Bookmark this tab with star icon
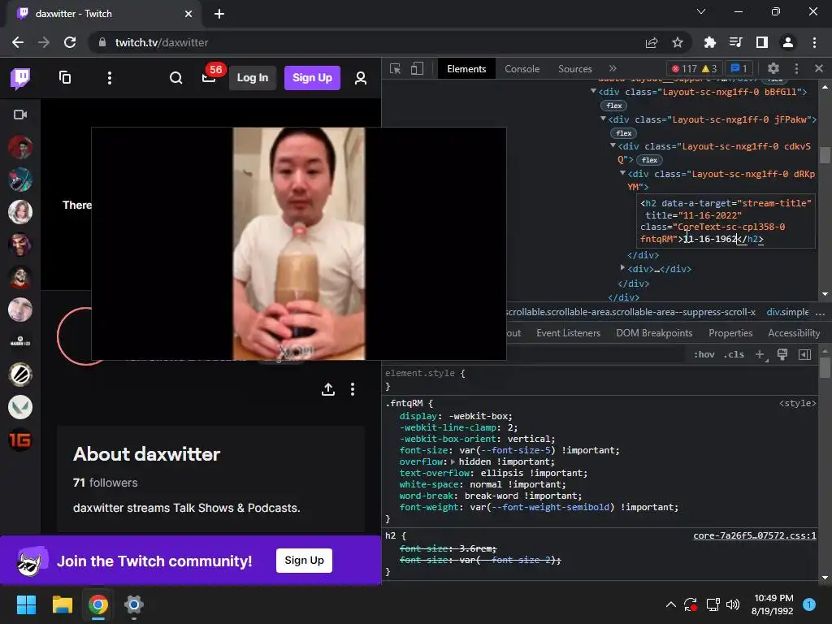The image size is (832, 624). [x=677, y=42]
